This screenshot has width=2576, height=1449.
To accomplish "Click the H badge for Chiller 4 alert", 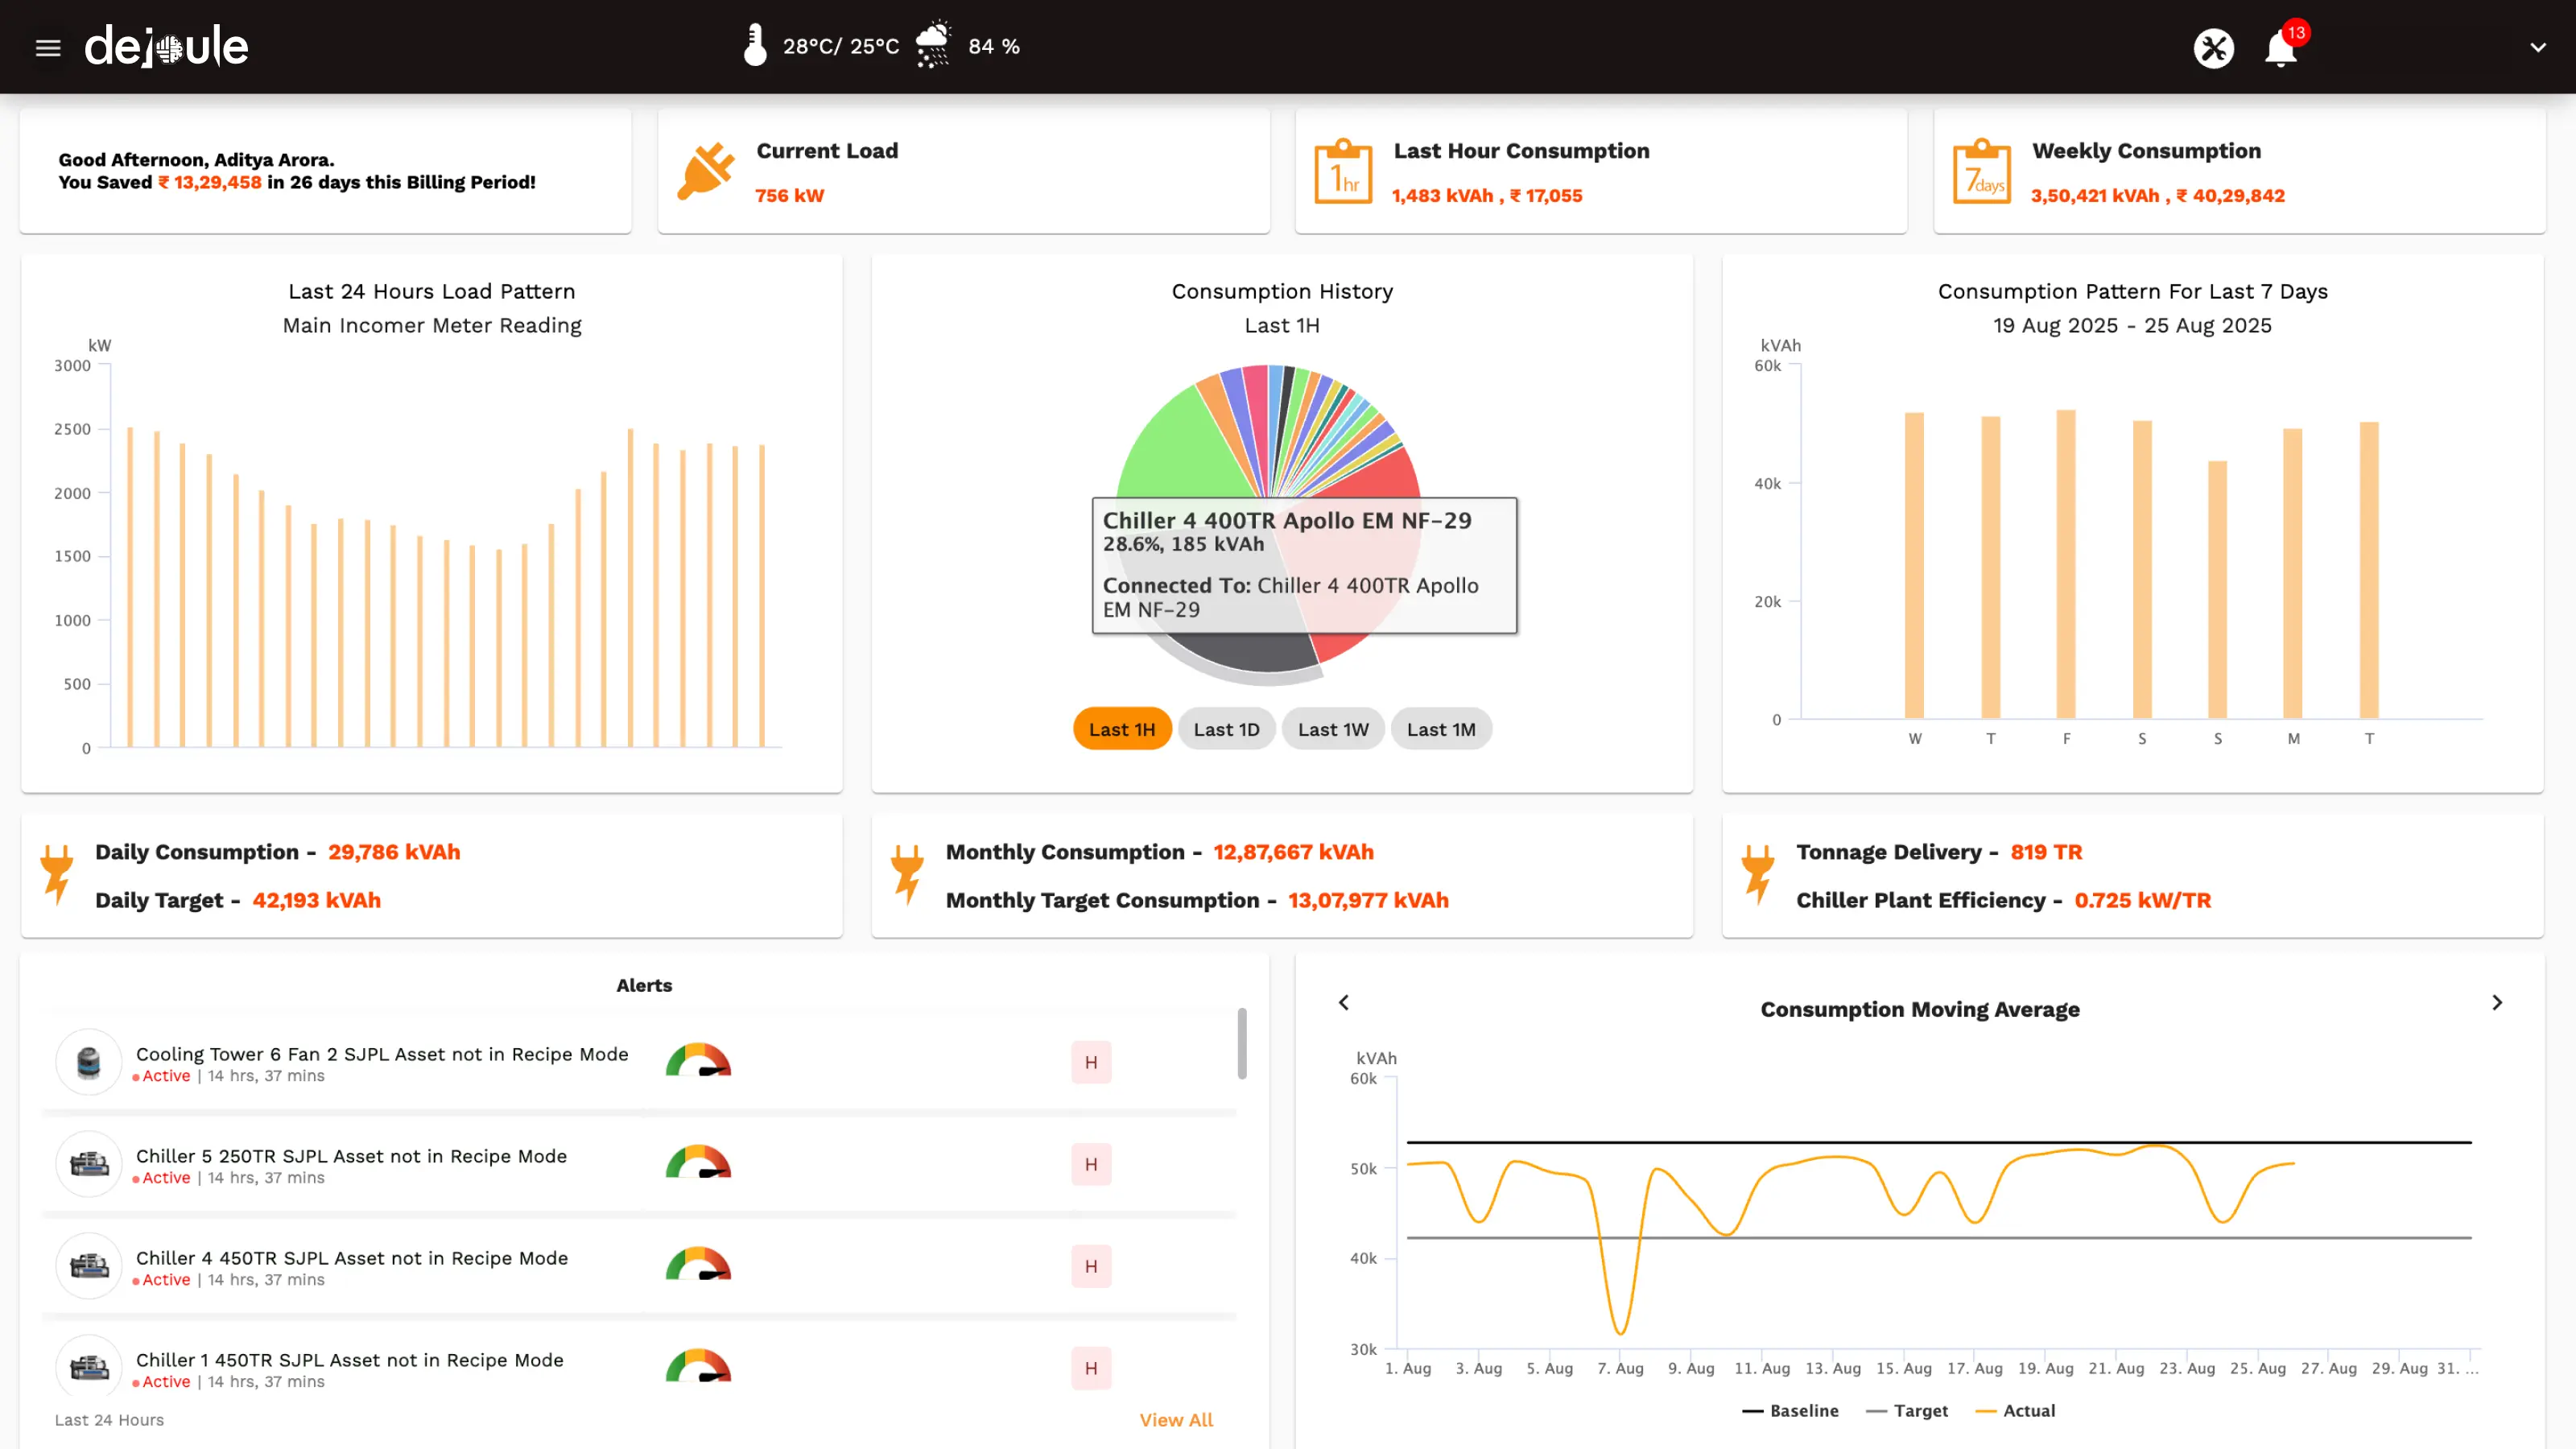I will (x=1091, y=1266).
